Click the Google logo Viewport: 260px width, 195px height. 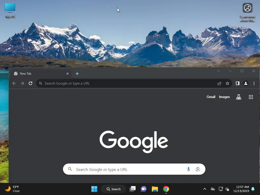[x=134, y=141]
